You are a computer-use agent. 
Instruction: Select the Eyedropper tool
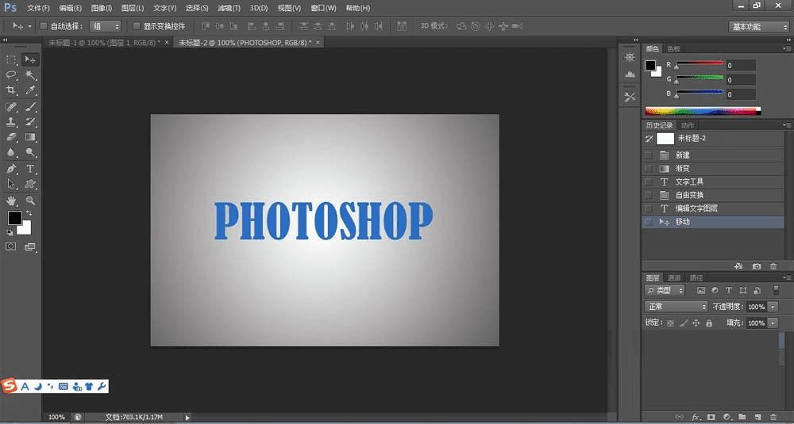(30, 90)
